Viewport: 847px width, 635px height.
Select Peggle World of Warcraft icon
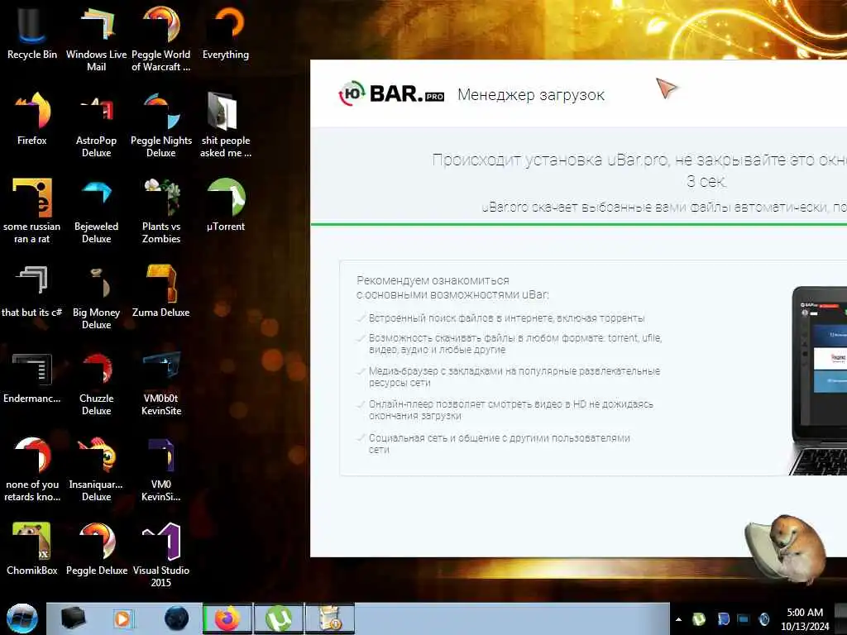(161, 38)
